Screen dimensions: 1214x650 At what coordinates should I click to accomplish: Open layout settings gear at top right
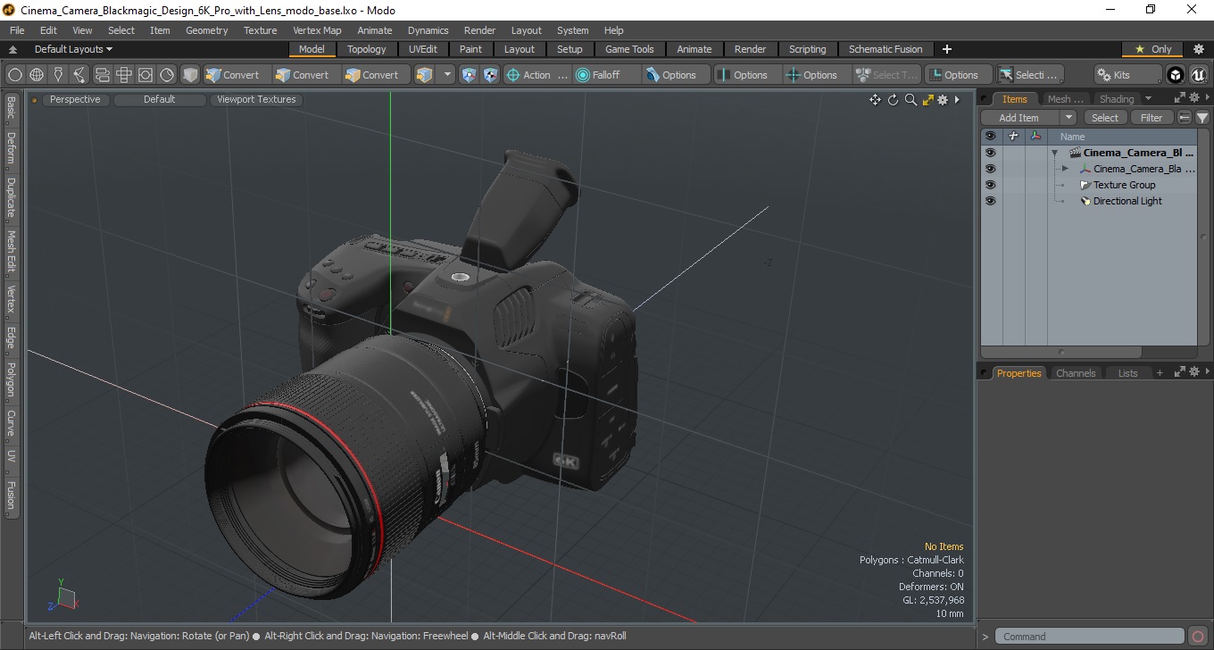pyautogui.click(x=1199, y=49)
